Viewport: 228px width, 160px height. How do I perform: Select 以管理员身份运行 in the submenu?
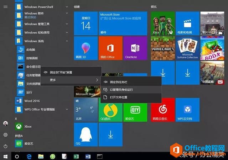[x=131, y=90]
